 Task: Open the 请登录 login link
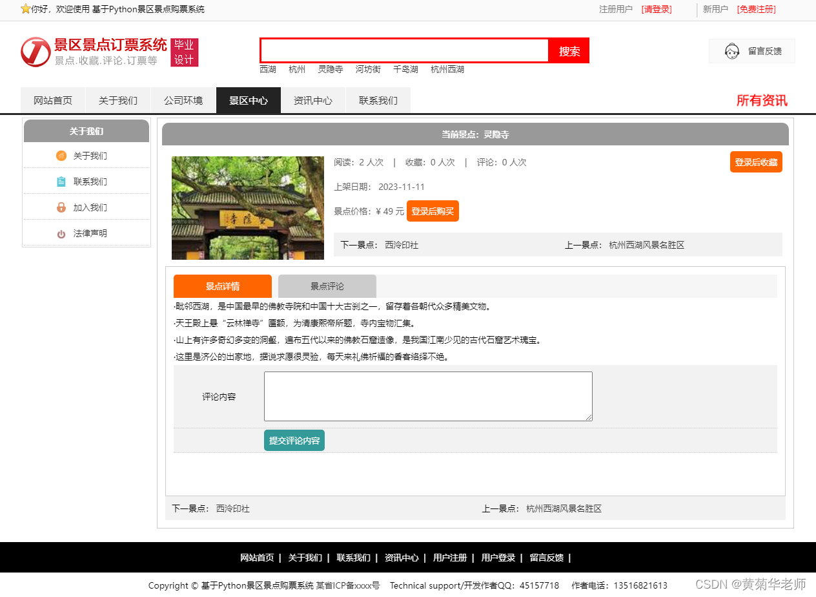click(x=656, y=10)
